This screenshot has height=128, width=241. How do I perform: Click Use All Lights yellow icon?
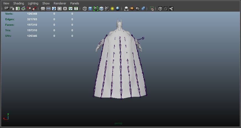pos(112,9)
